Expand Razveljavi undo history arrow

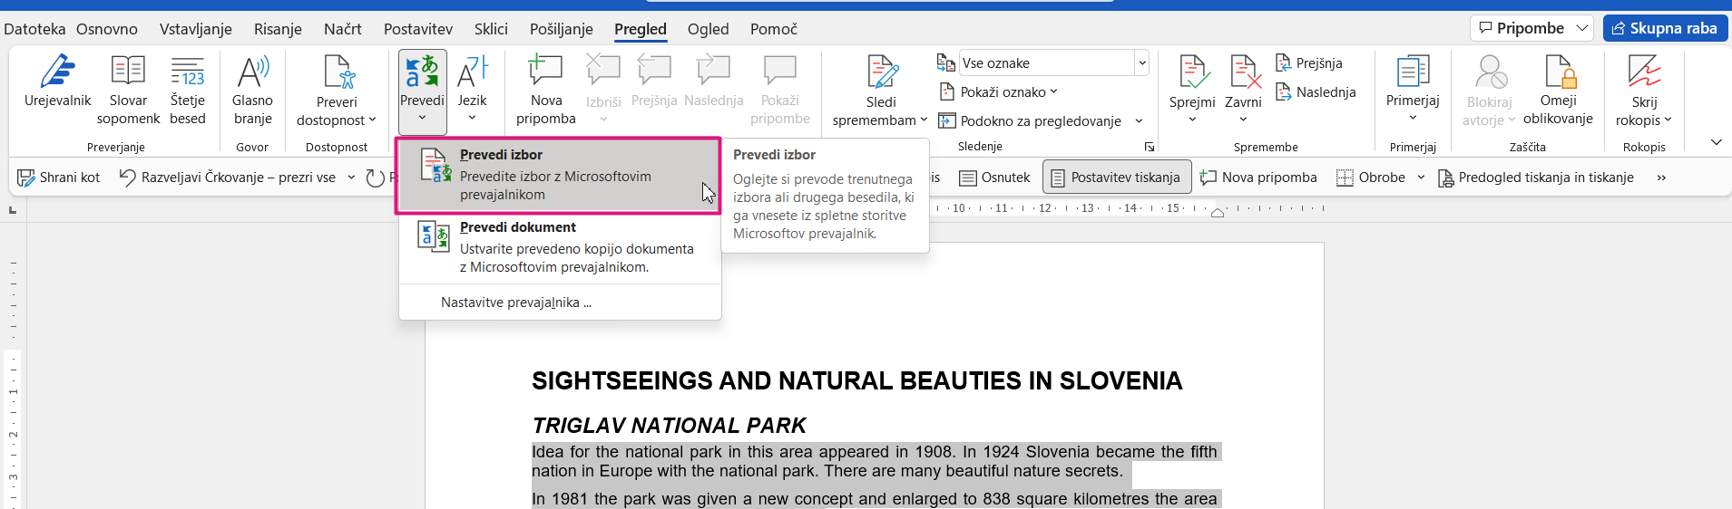click(351, 178)
